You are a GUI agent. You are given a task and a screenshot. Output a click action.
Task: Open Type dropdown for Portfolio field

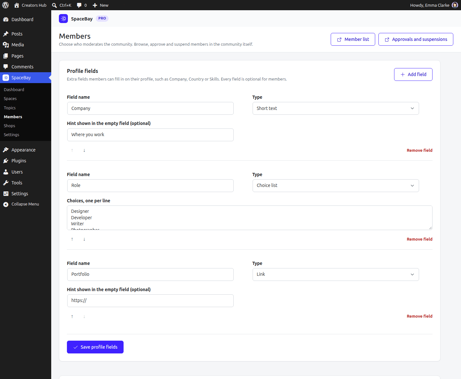coord(336,275)
